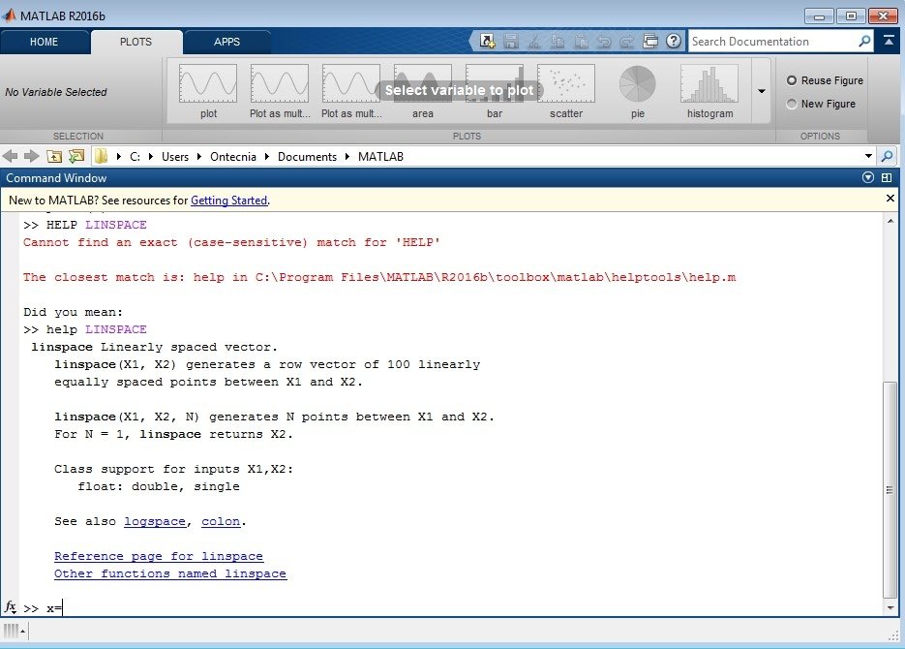Click the yellow folder icon in the address bar
This screenshot has height=649, width=905.
click(101, 156)
